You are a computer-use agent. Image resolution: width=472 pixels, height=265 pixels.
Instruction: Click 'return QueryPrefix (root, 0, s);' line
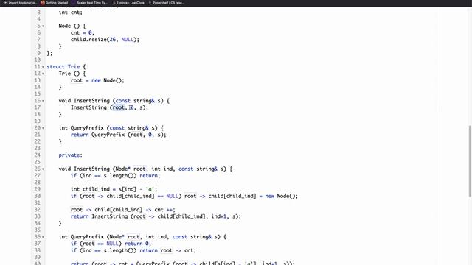(118, 135)
